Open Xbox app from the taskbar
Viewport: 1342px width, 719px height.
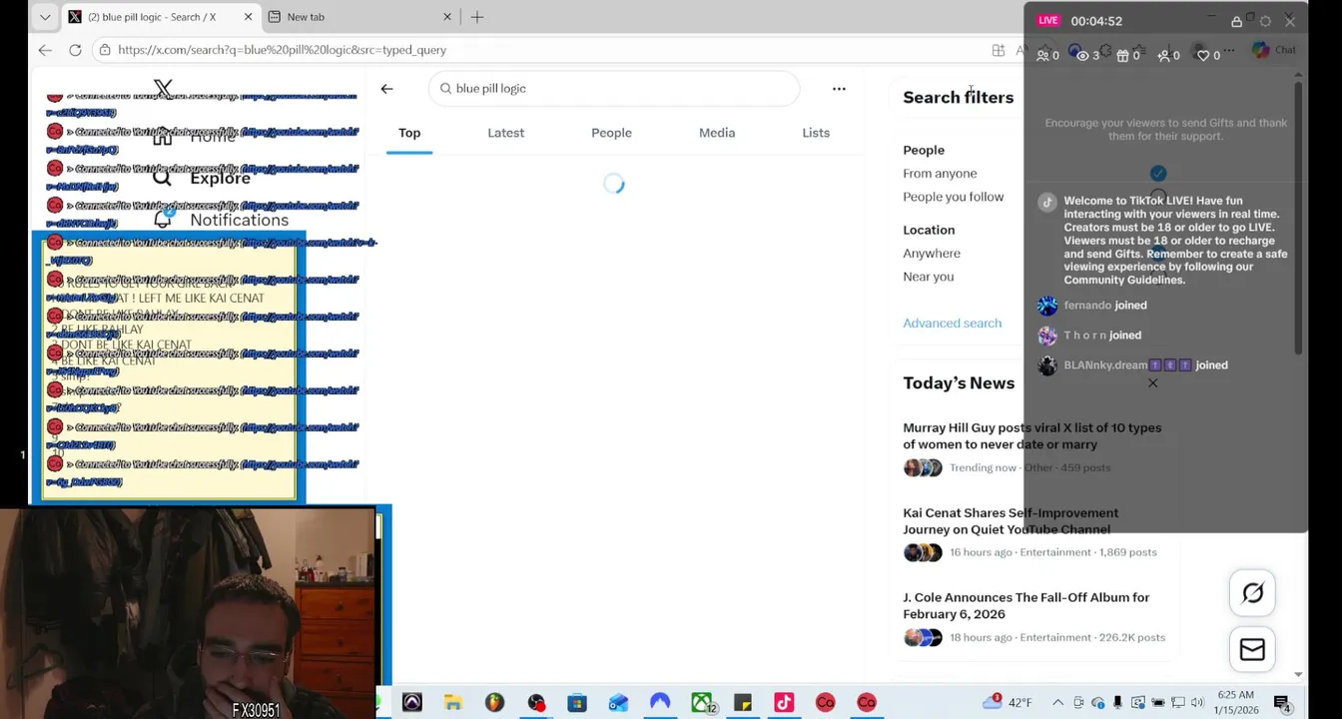[x=702, y=703]
